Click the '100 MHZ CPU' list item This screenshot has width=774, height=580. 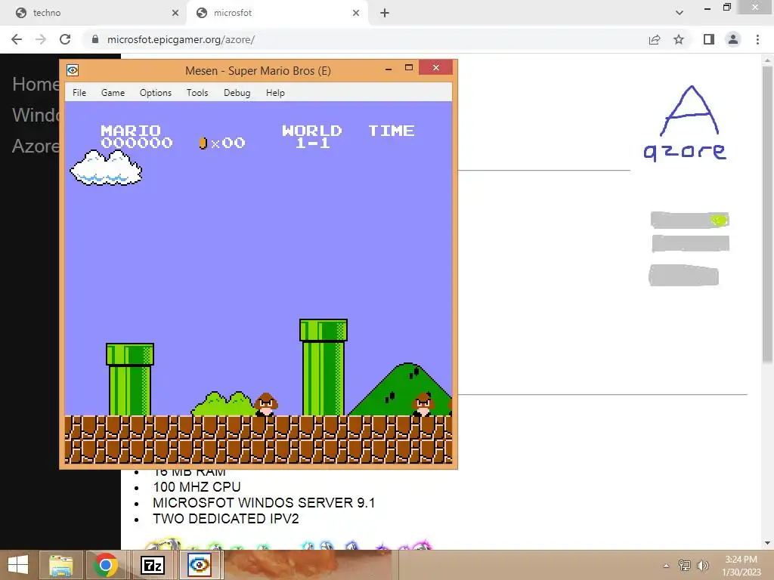(x=197, y=487)
